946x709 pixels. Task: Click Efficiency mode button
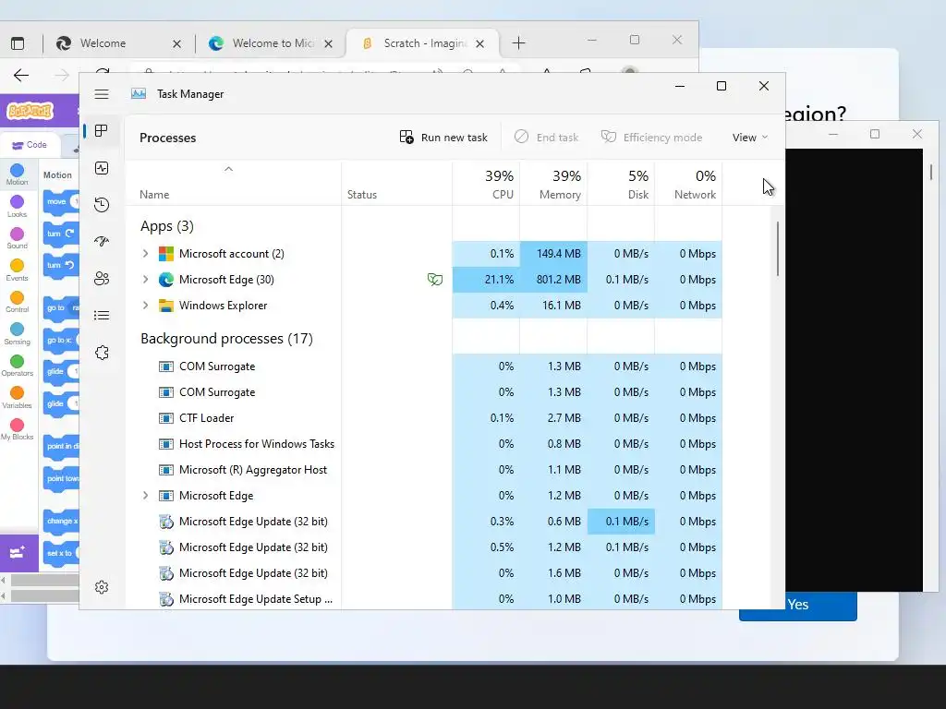(651, 138)
